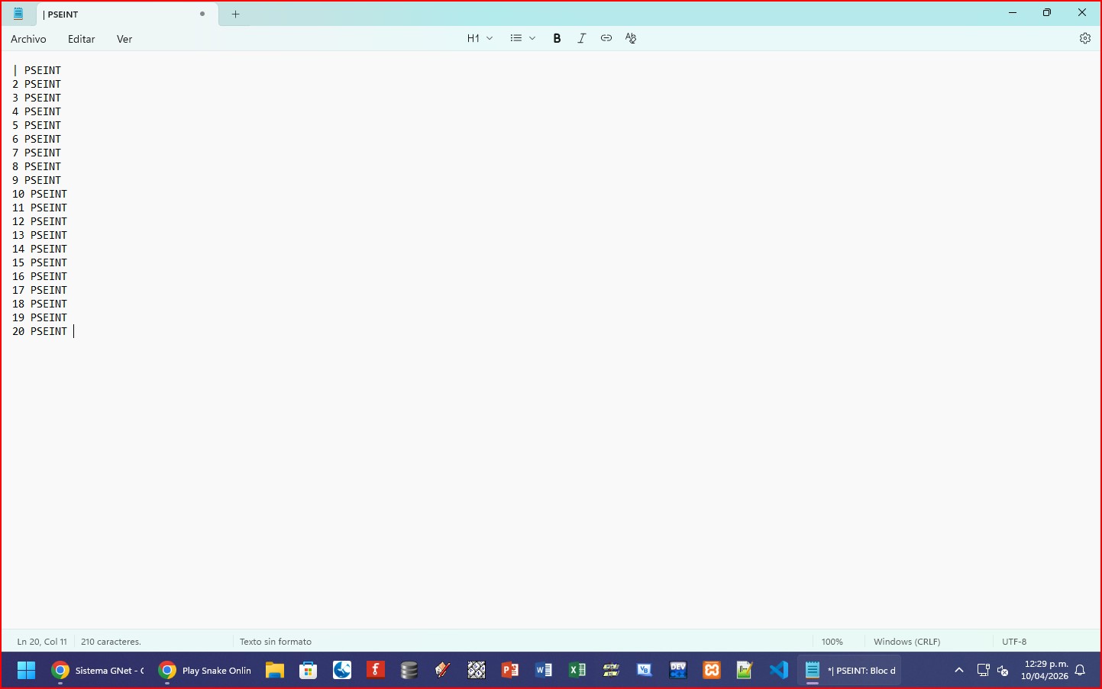The image size is (1102, 689).
Task: Open PowerPoint from the taskbar
Action: click(x=509, y=670)
